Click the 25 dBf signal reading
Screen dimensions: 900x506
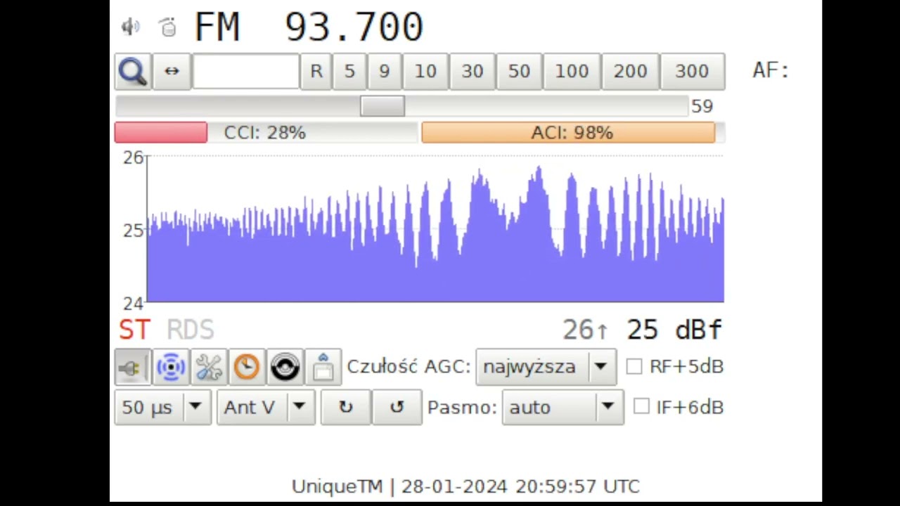[x=674, y=330]
